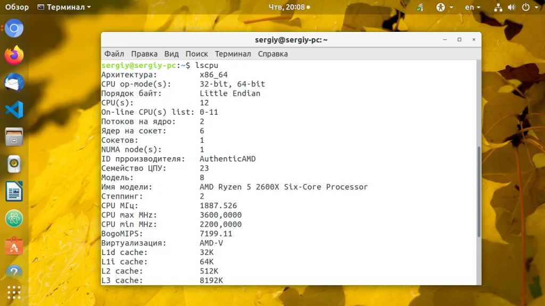Screen dimensions: 545x306
Task: Open the Правка menu
Action: click(x=144, y=54)
